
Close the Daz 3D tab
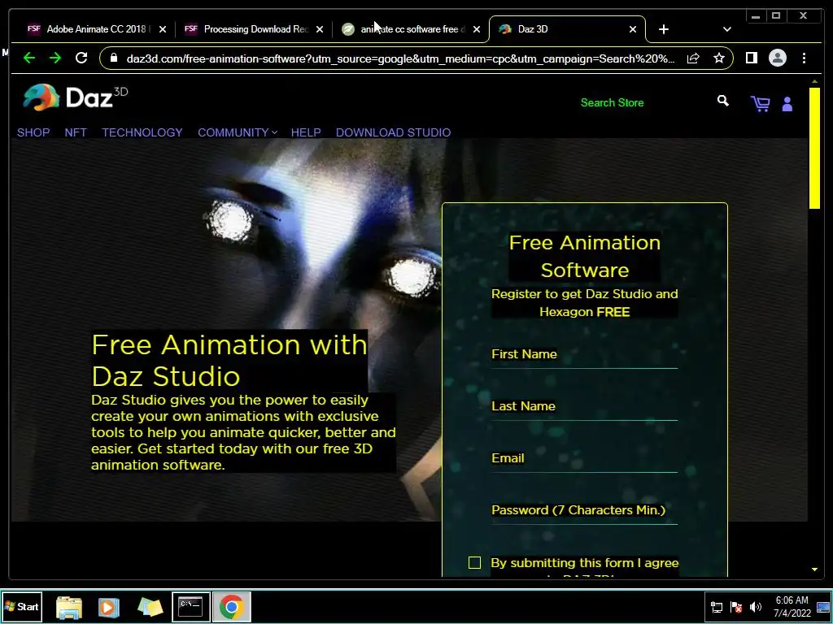point(633,29)
